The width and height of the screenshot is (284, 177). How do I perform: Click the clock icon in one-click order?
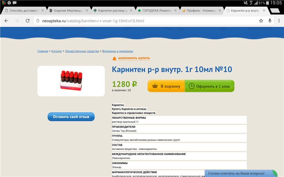pyautogui.click(x=191, y=86)
